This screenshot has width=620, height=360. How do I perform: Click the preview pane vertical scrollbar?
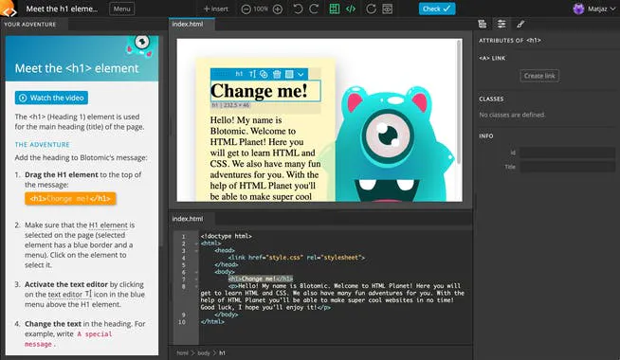click(459, 102)
